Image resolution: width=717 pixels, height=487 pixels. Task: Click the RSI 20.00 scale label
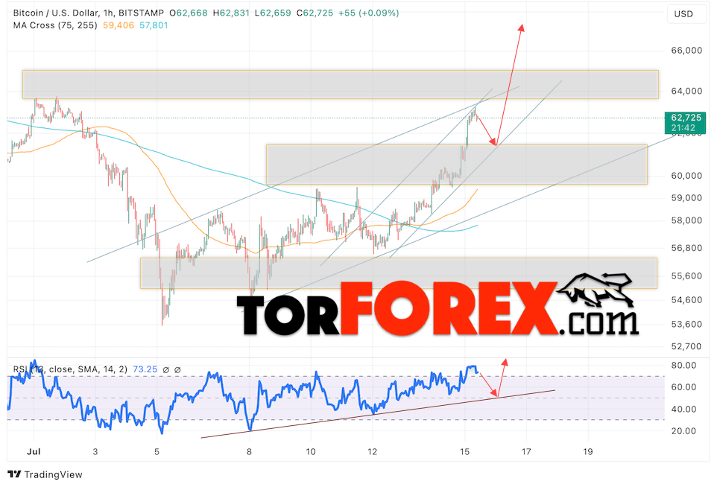[683, 431]
